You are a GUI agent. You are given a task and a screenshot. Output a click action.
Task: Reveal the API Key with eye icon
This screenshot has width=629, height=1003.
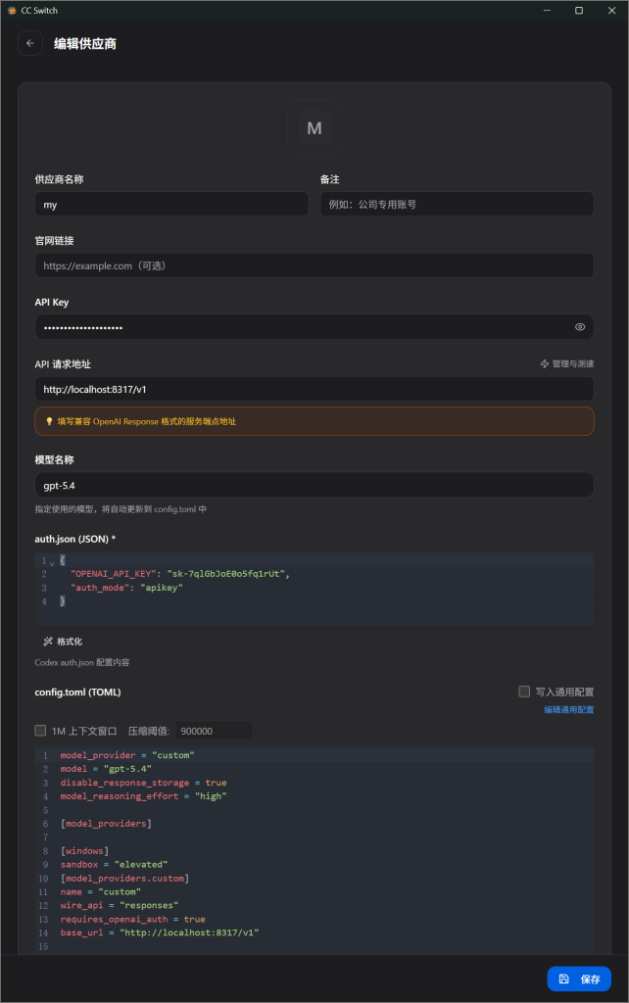[580, 327]
